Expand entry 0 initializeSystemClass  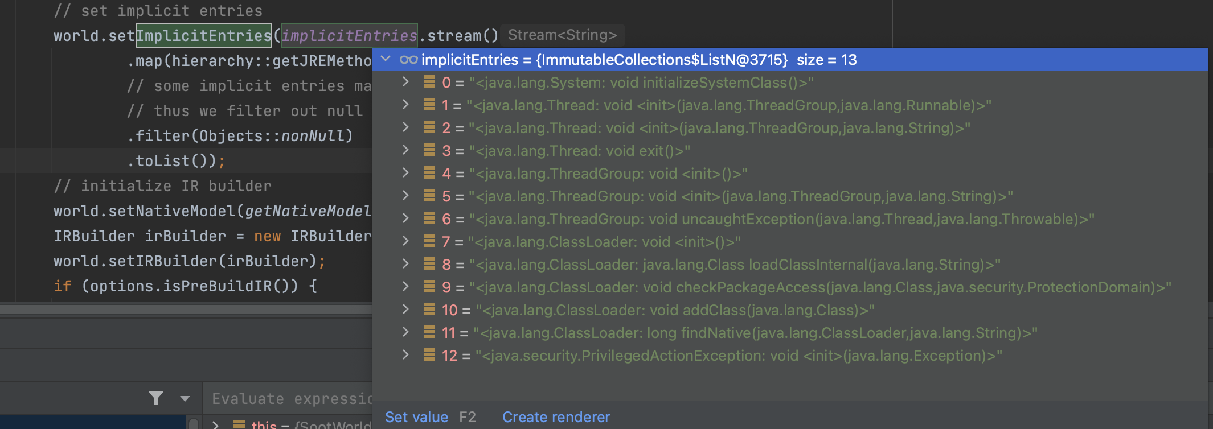[405, 82]
